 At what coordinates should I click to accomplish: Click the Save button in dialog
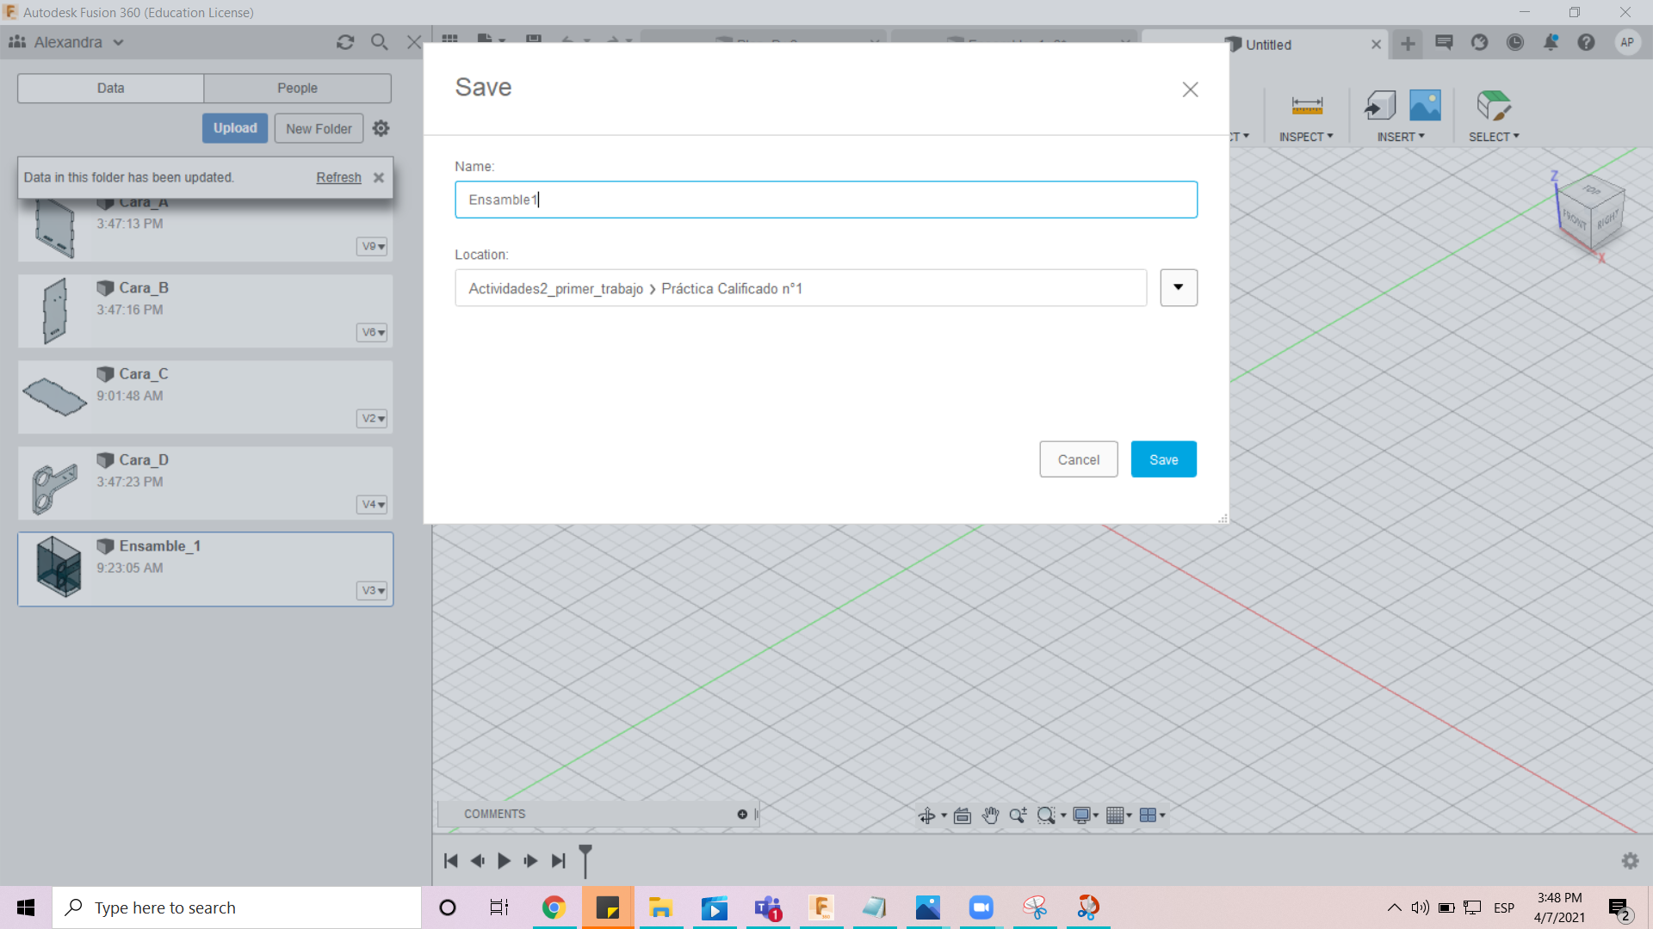click(1164, 459)
